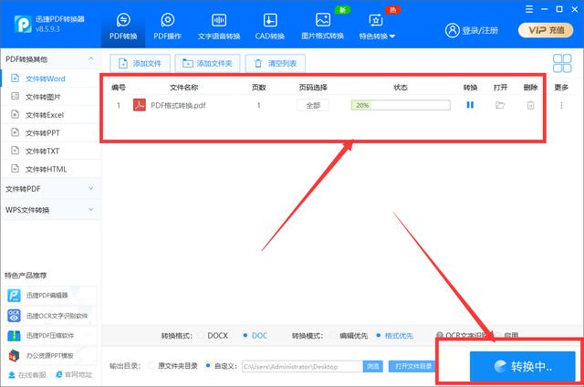Click 打开文件目录 button
This screenshot has width=584, height=387.
412,366
